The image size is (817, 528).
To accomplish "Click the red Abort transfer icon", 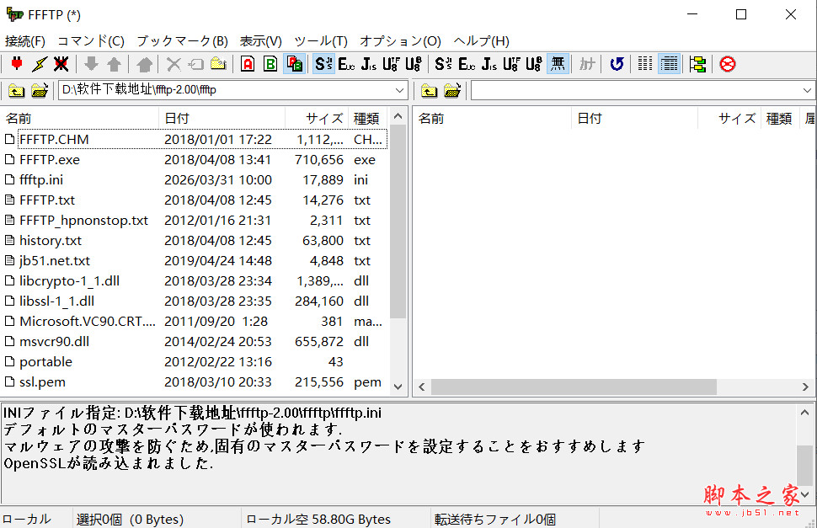I will 728,64.
